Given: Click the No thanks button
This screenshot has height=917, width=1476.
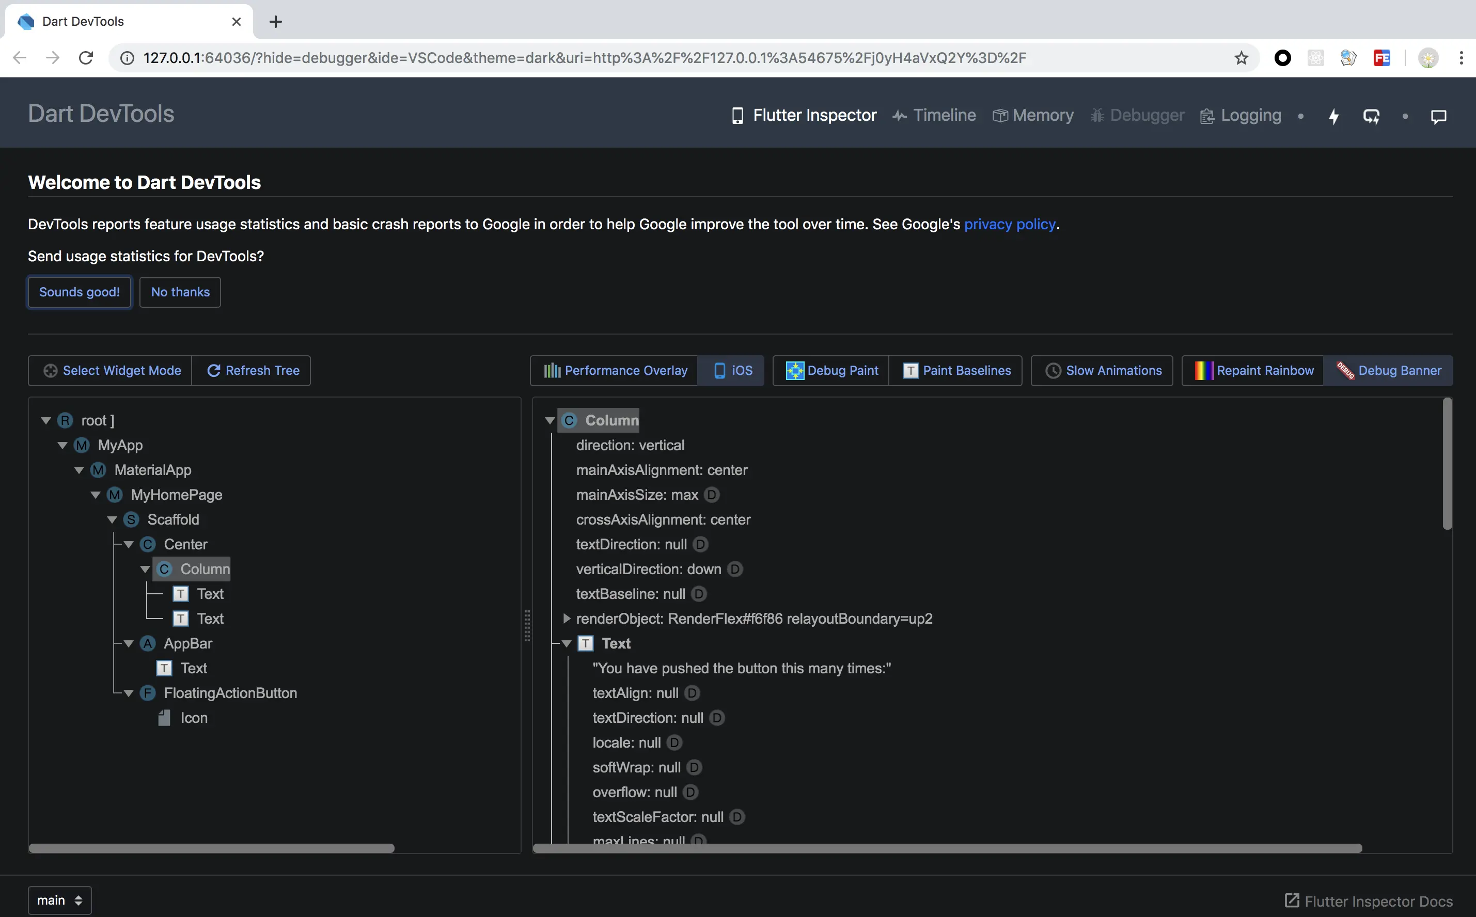Looking at the screenshot, I should pos(180,292).
